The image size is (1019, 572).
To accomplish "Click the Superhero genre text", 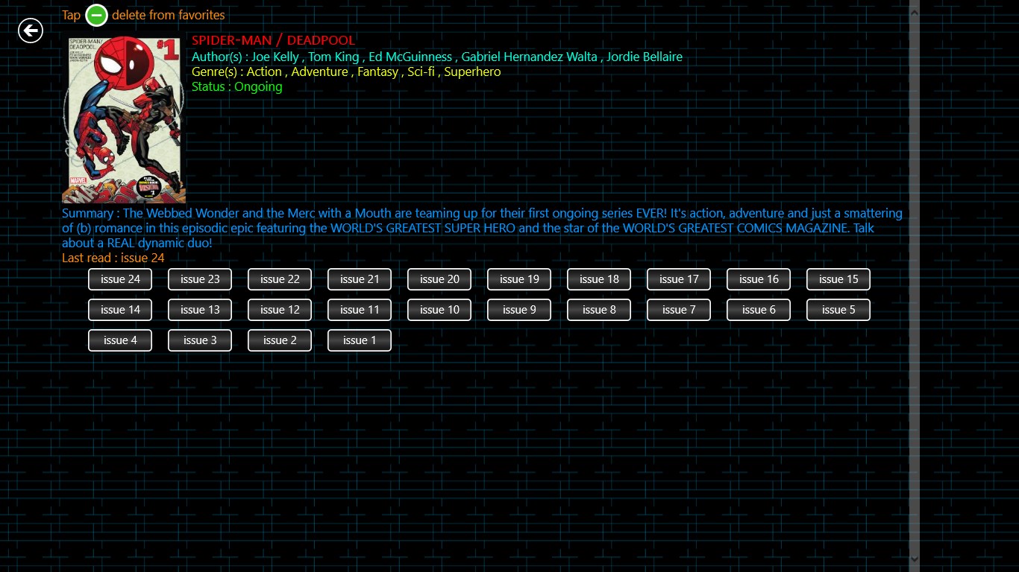I will click(x=472, y=71).
